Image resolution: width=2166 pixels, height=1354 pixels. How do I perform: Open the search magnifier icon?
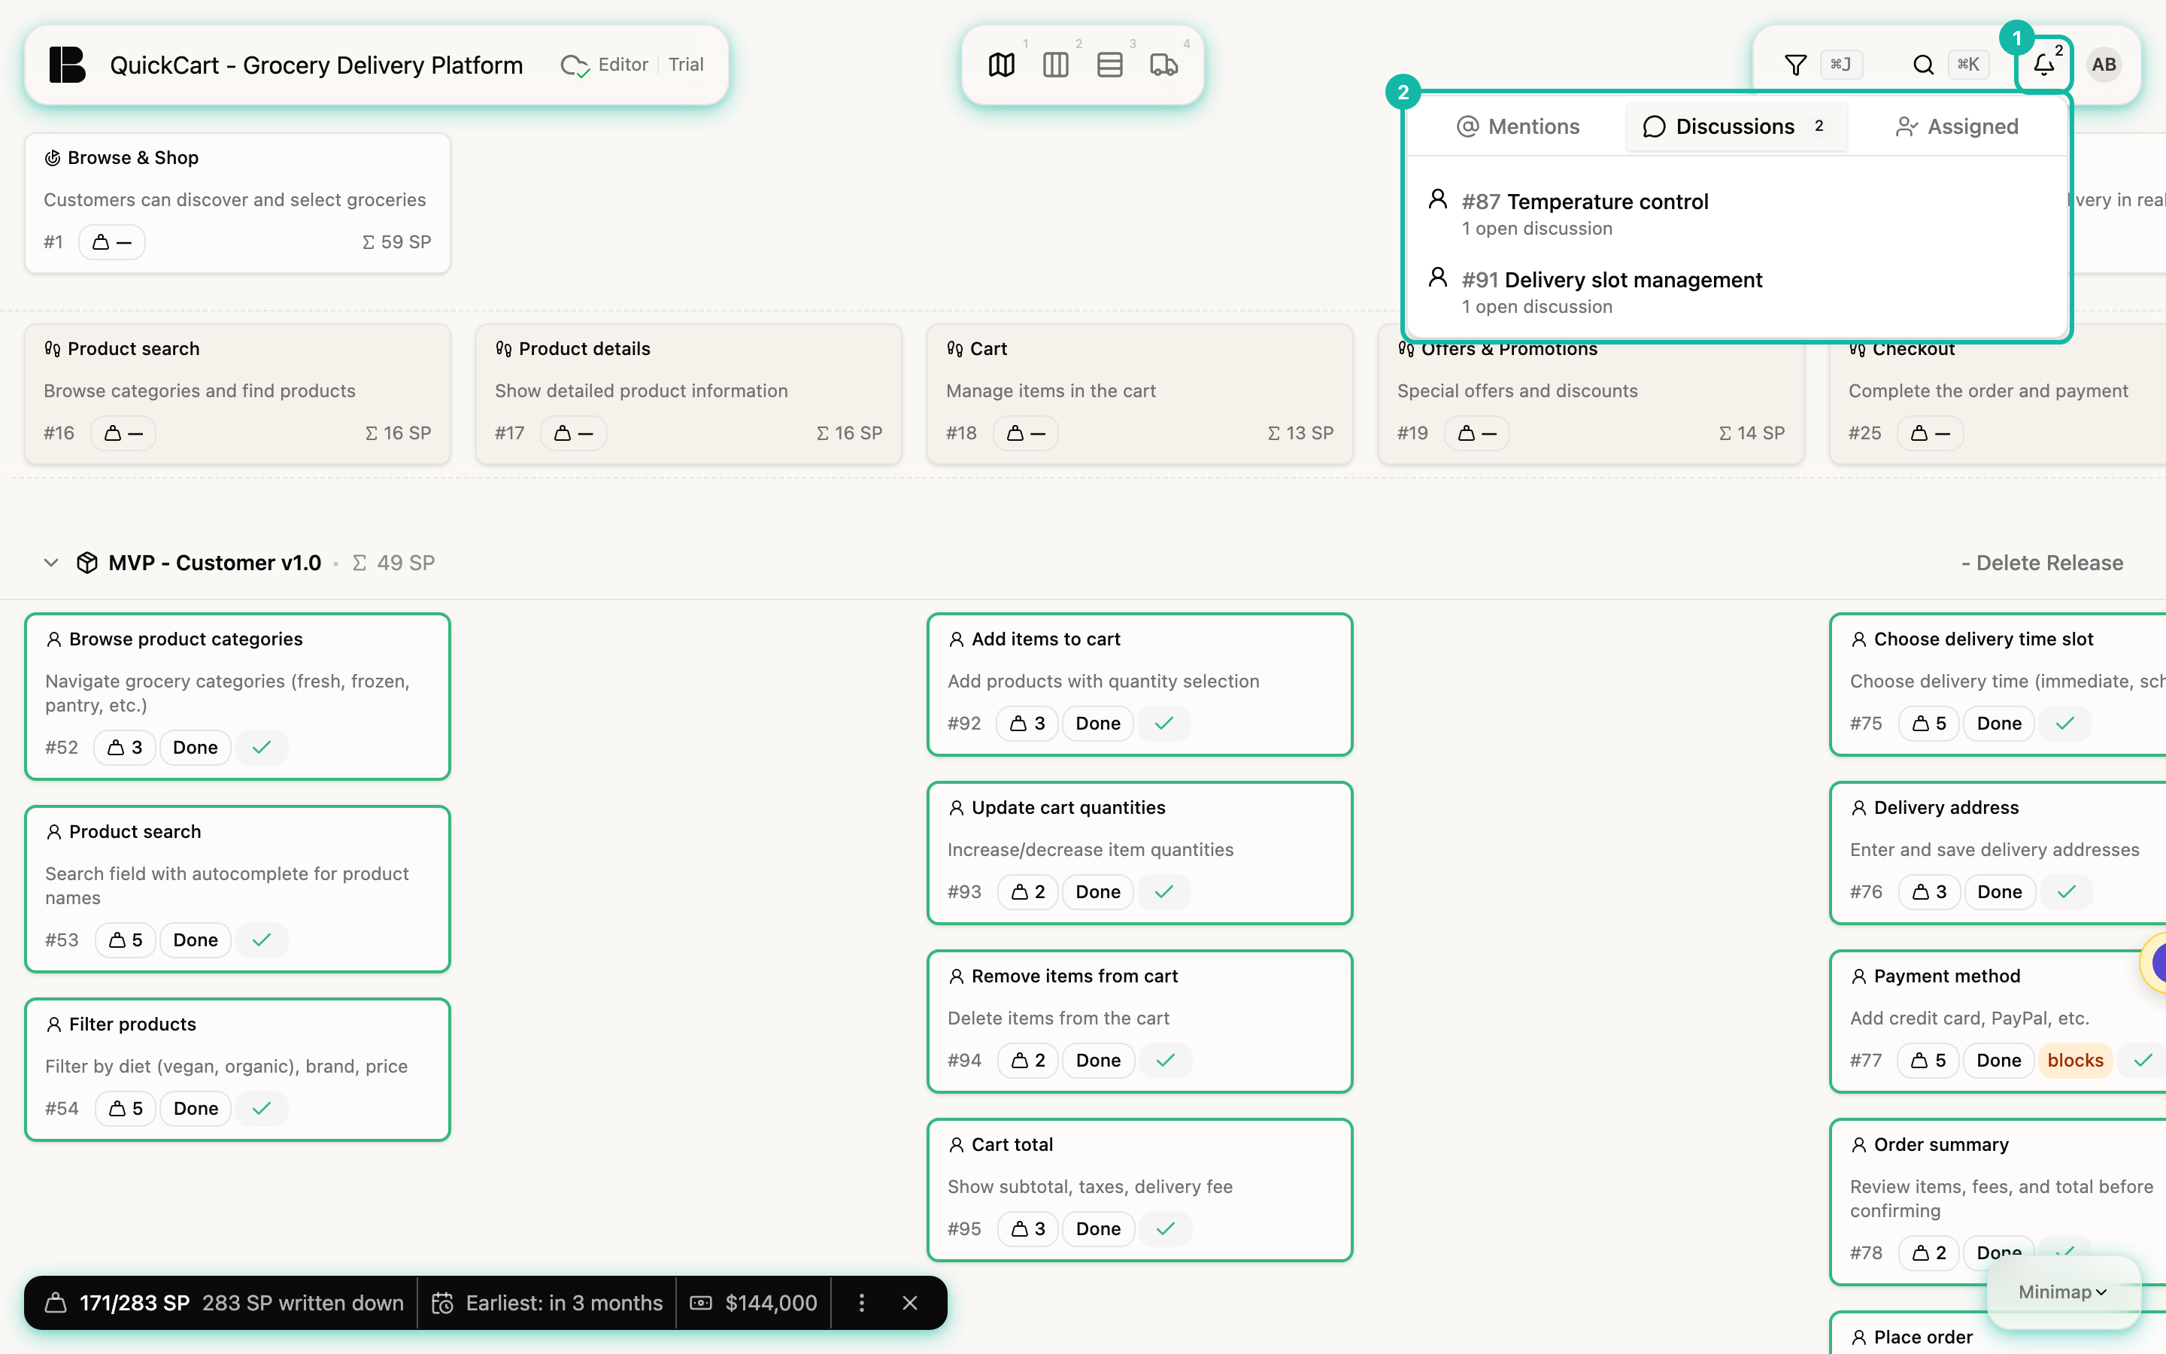[1922, 65]
